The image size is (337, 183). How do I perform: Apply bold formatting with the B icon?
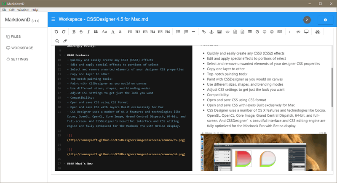tap(74, 31)
